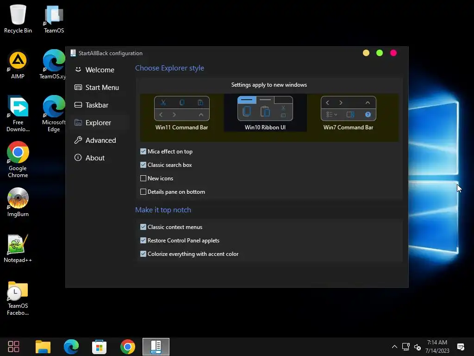The height and width of the screenshot is (356, 474).
Task: Select the Microsoft Edge desktop icon
Action: pos(54,114)
